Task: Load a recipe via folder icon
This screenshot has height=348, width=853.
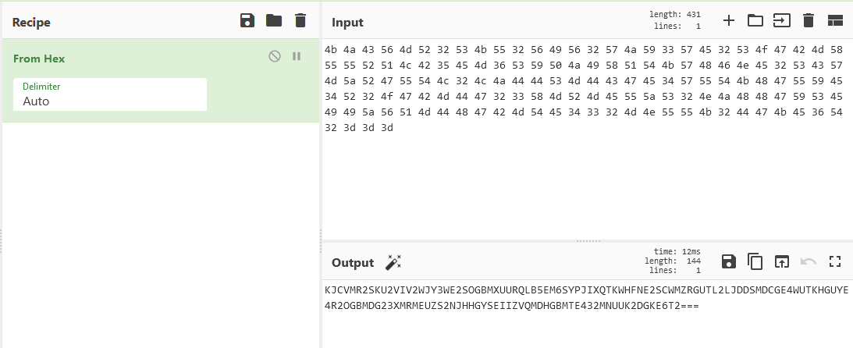Action: (x=274, y=21)
